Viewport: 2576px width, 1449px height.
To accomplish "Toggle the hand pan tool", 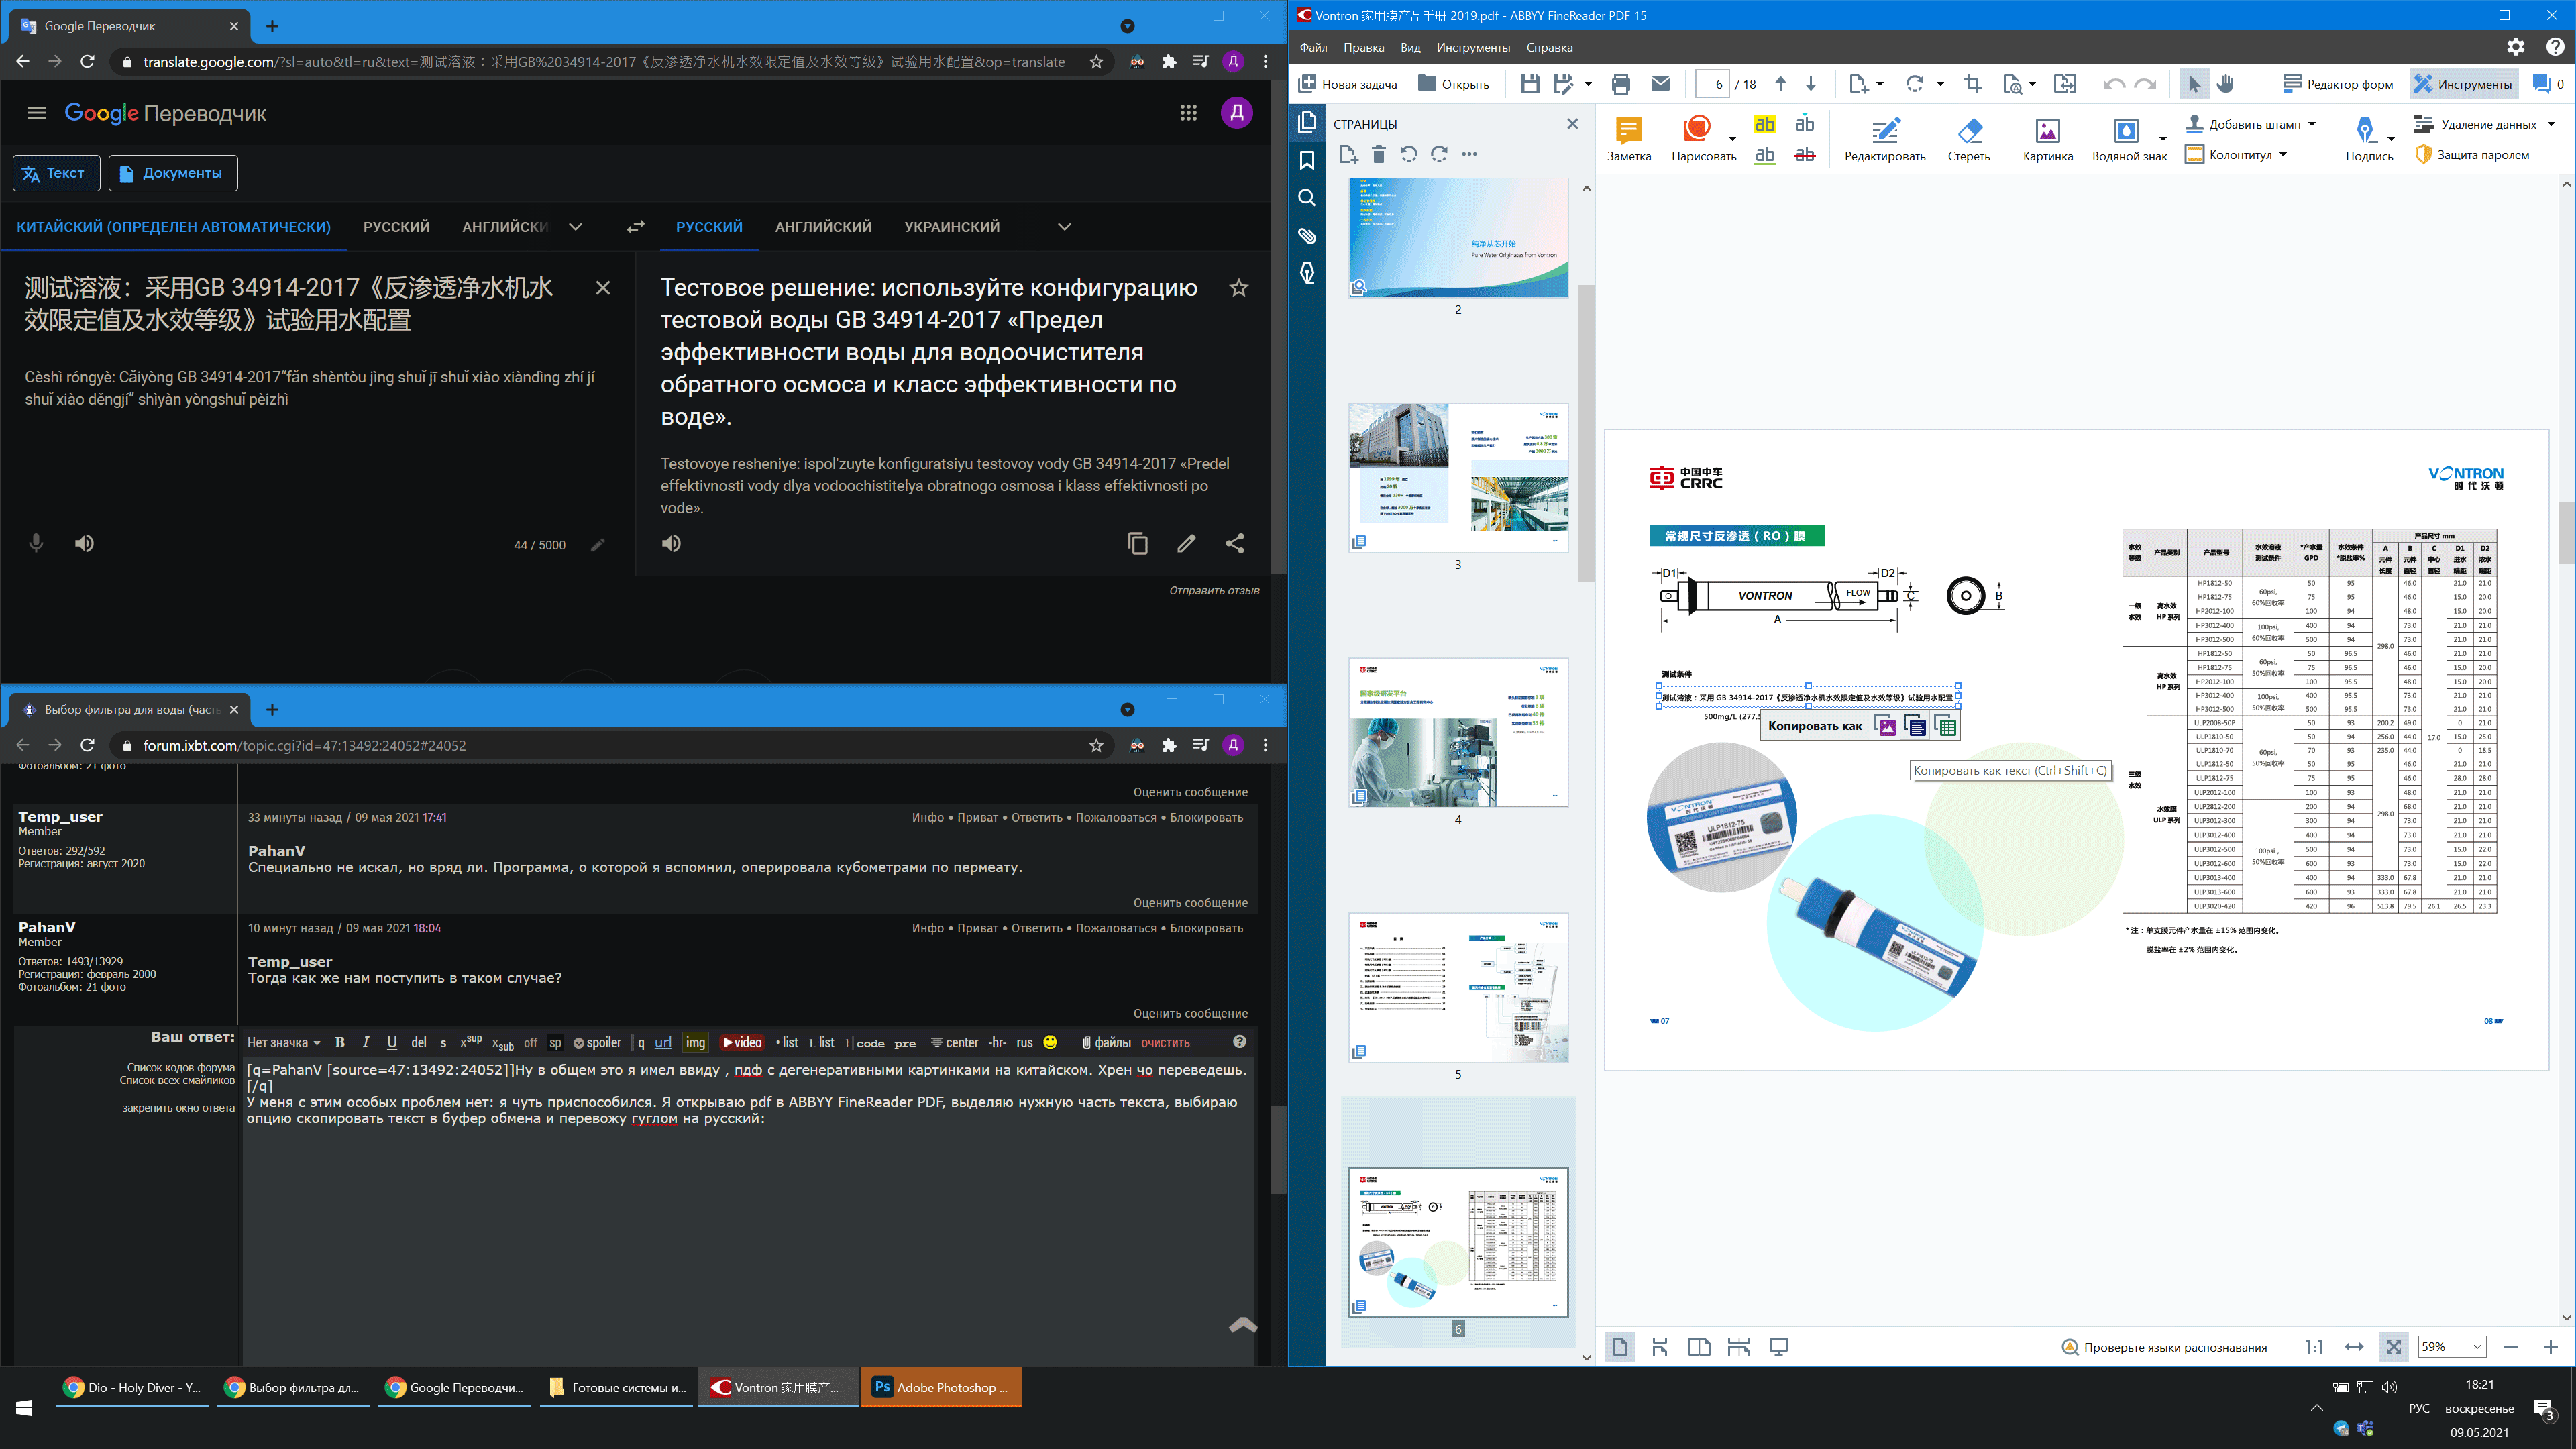I will coord(2225,84).
